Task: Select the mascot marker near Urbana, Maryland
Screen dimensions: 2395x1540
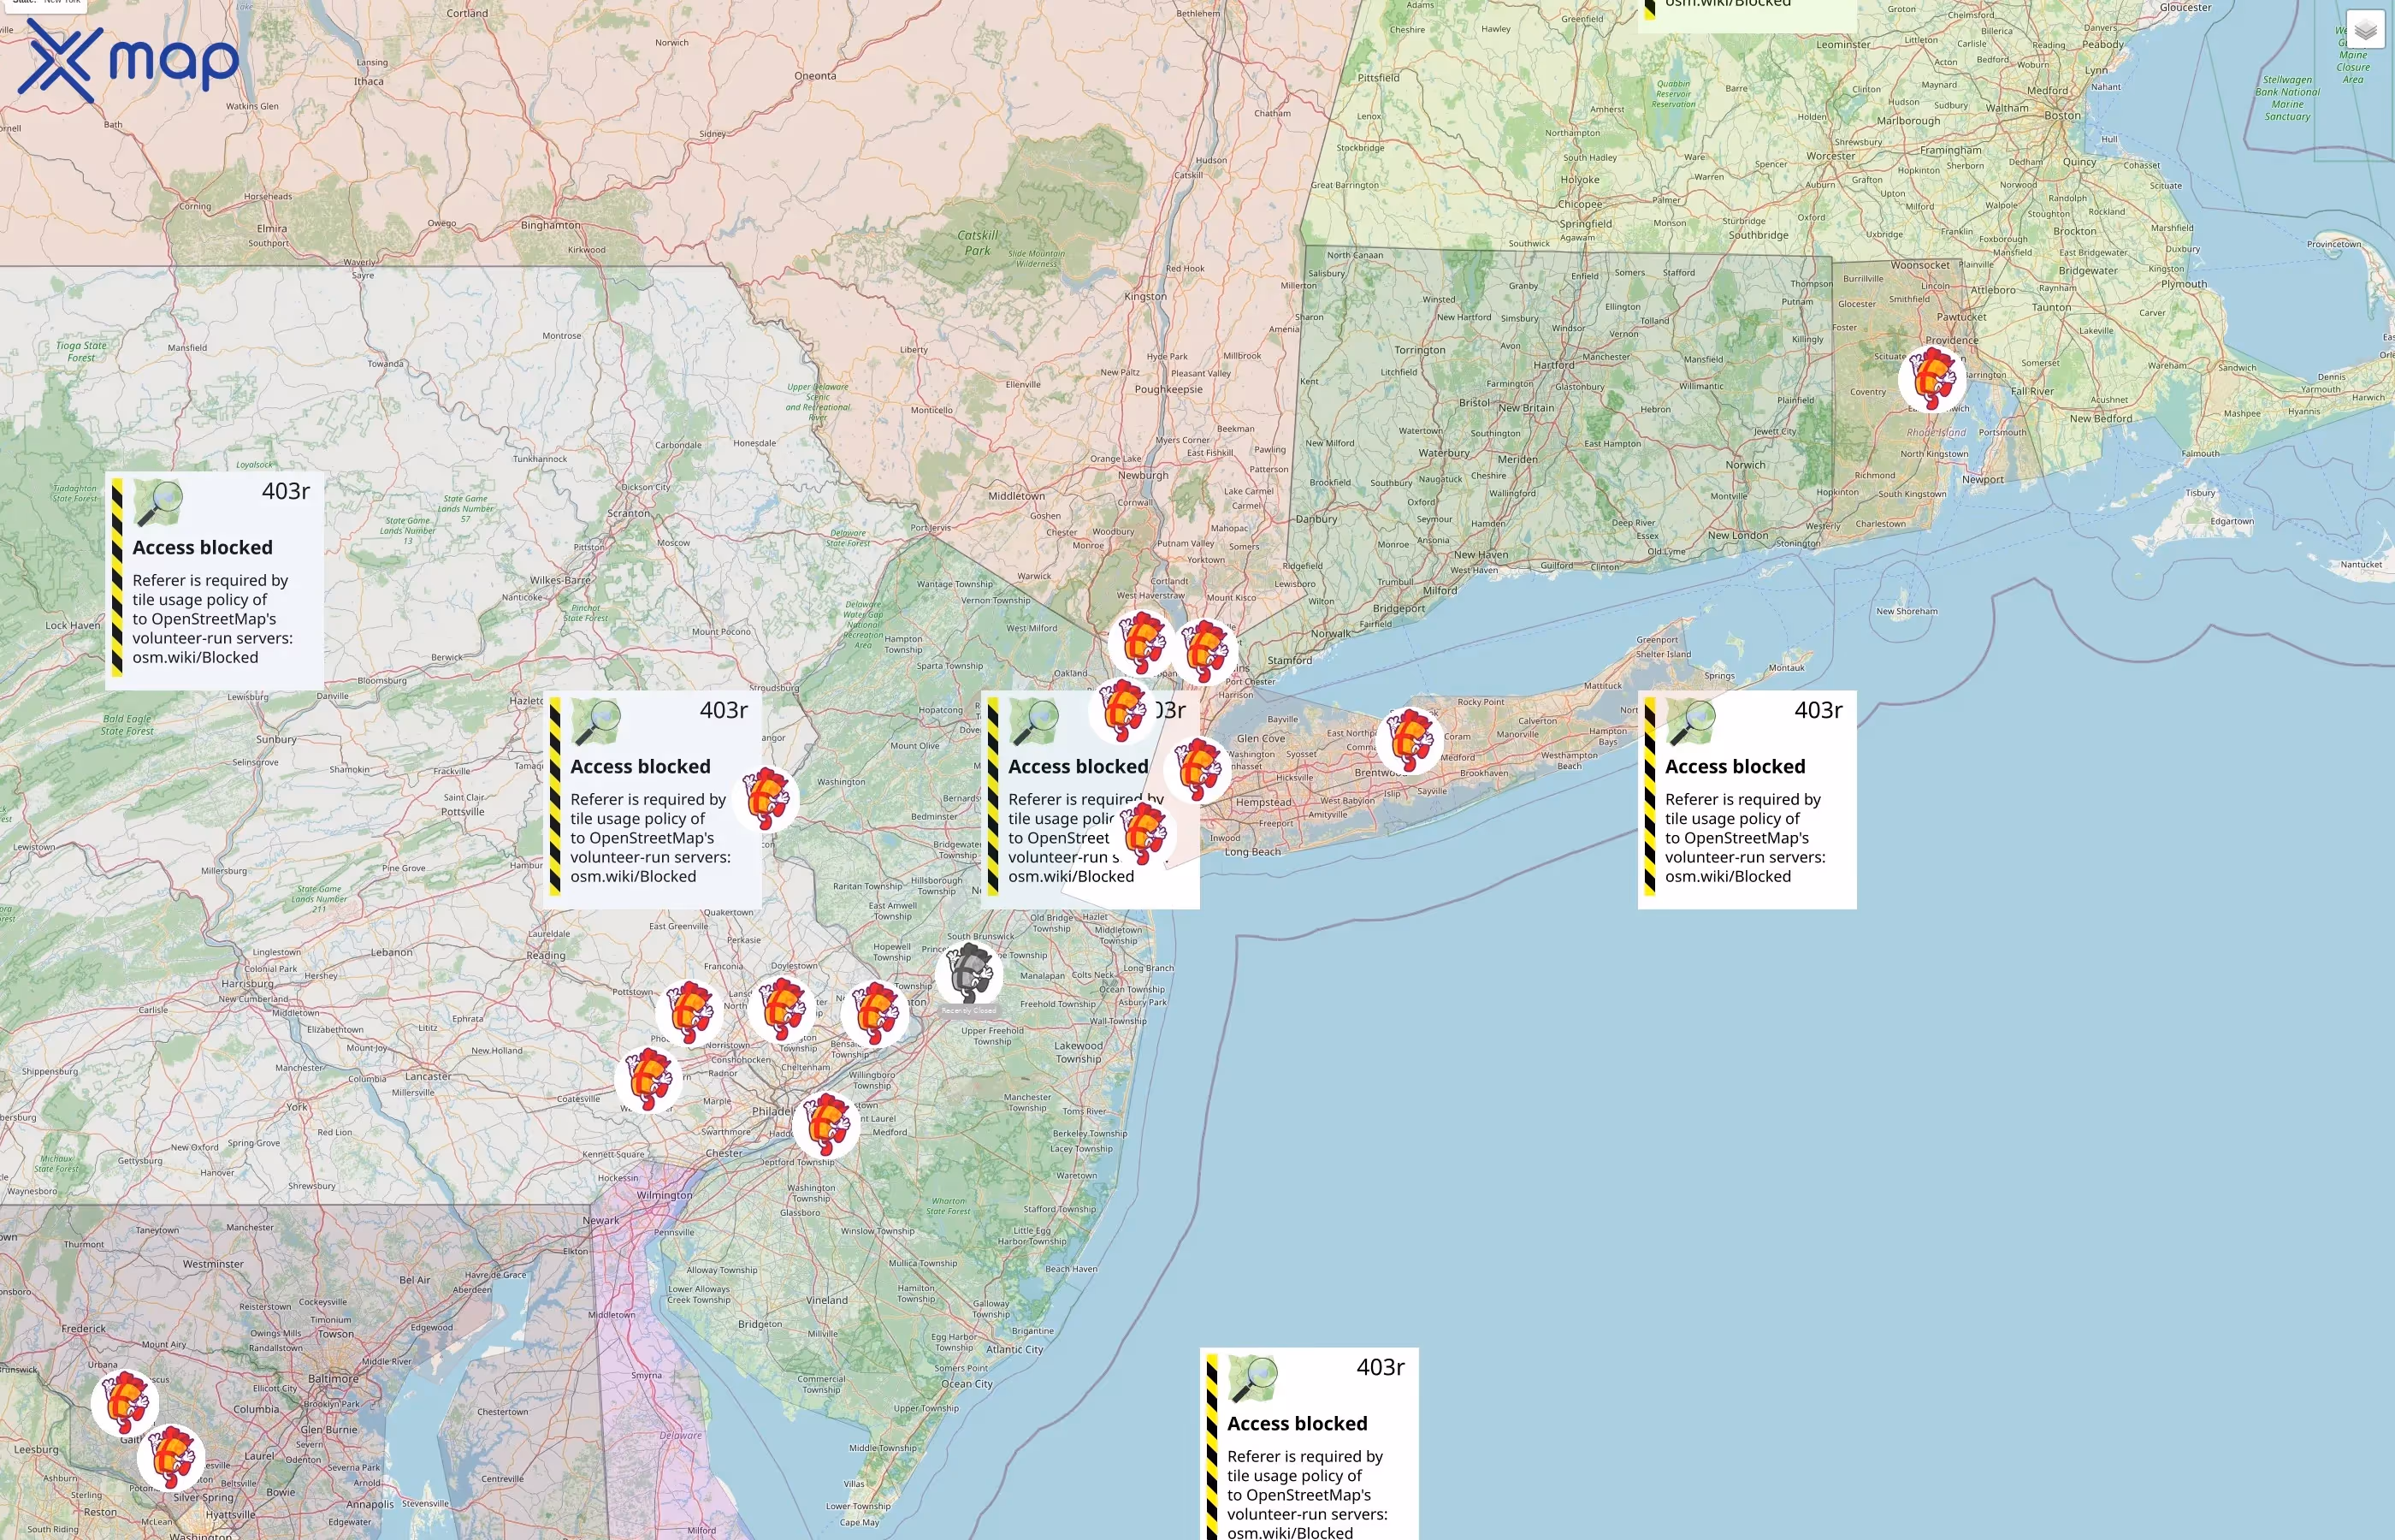Action: pos(125,1402)
